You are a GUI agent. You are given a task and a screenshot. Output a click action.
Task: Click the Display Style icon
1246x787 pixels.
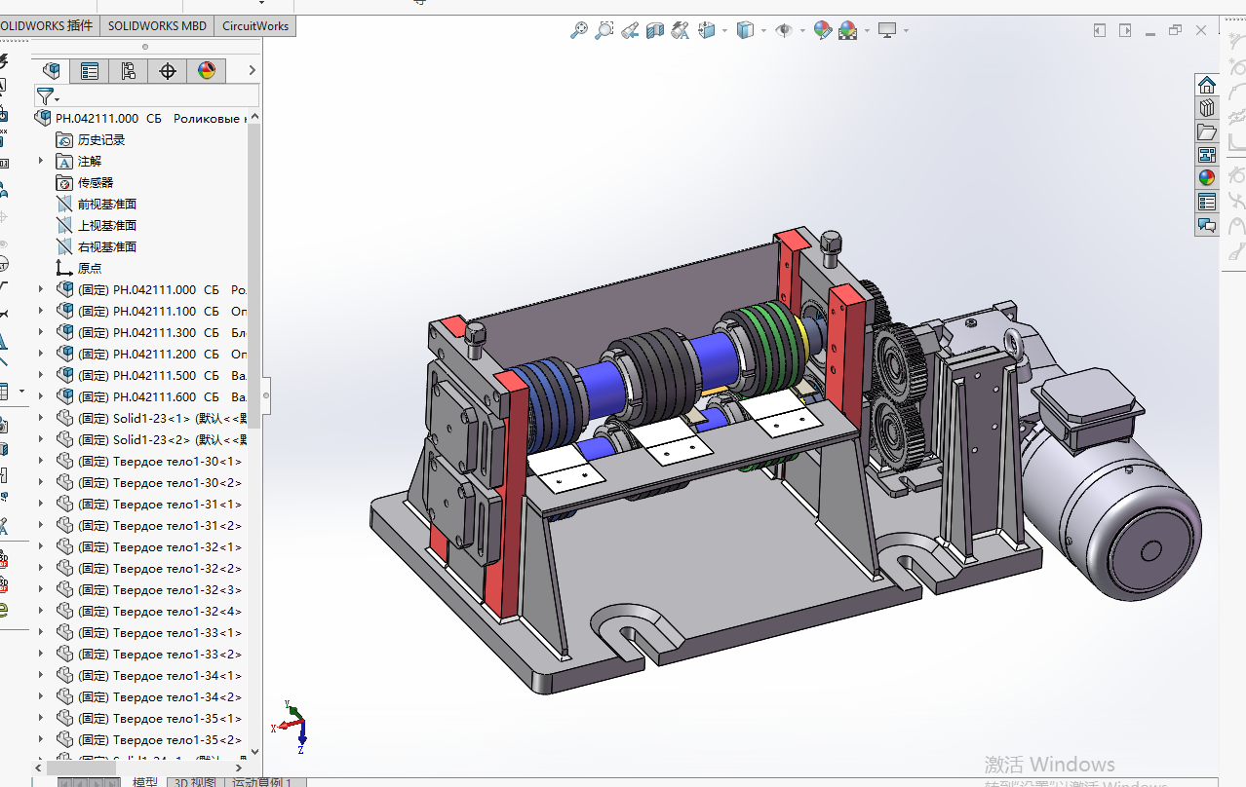pos(746,30)
